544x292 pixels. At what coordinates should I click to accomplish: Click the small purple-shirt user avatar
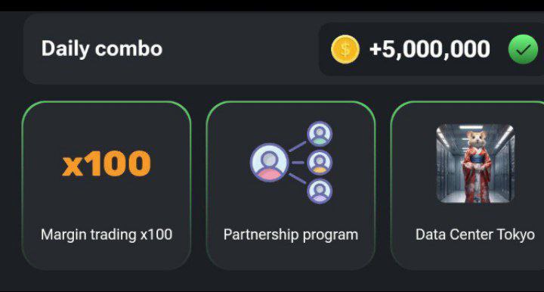tap(320, 191)
